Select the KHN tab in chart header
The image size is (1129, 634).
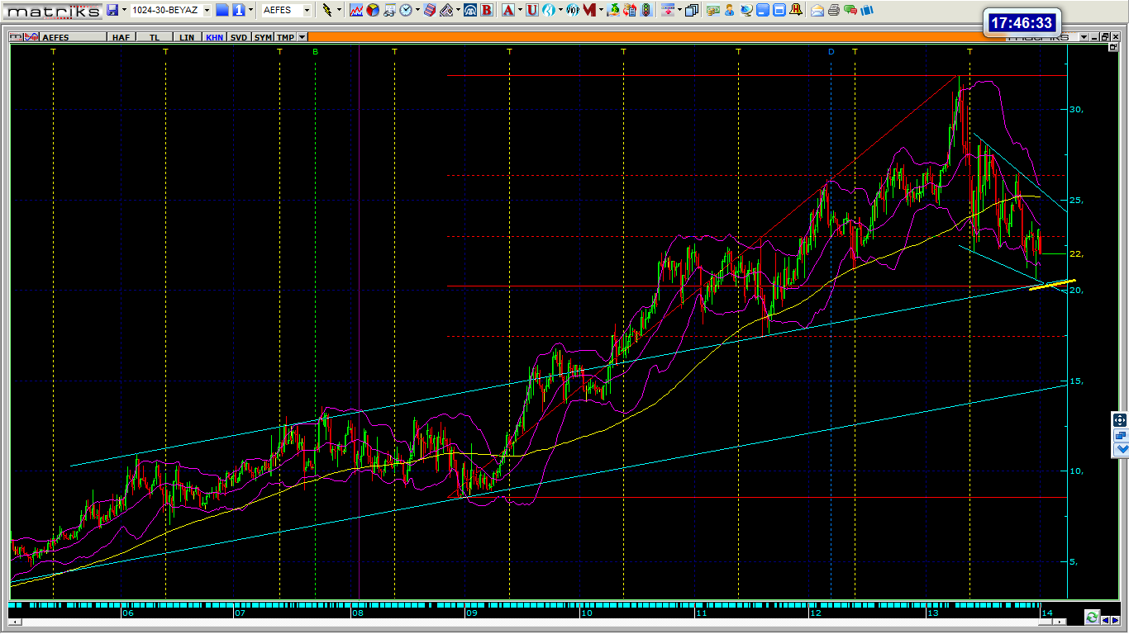click(214, 37)
